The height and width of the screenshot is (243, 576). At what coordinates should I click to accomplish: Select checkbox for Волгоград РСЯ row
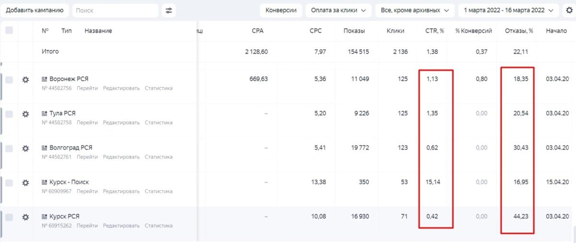tap(9, 149)
